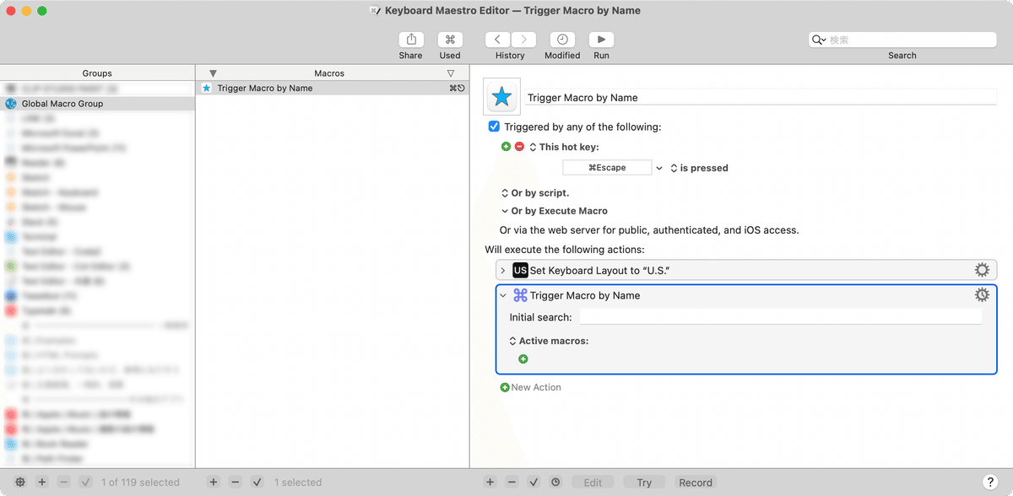
Task: Toggle the macro enable checkmark button
Action: click(x=257, y=483)
